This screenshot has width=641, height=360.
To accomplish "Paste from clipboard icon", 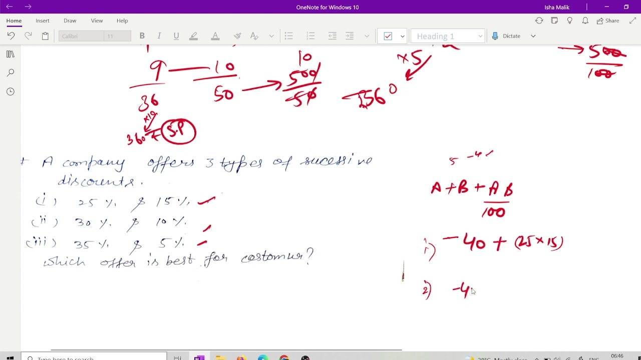I will [45, 36].
